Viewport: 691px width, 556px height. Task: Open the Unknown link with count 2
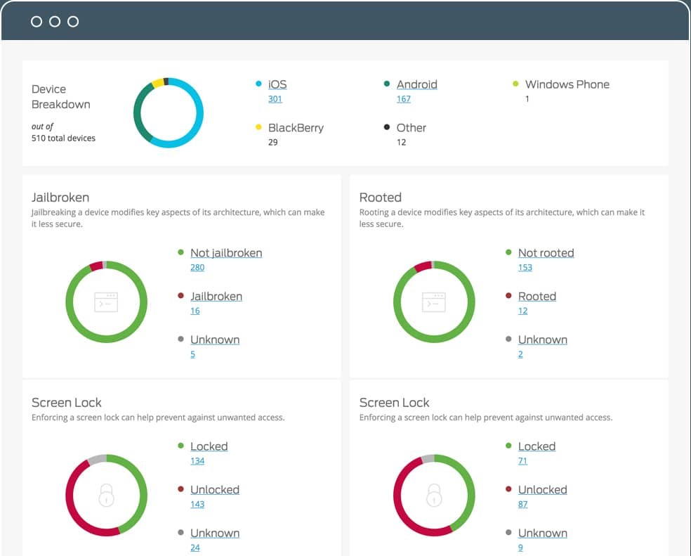click(543, 340)
